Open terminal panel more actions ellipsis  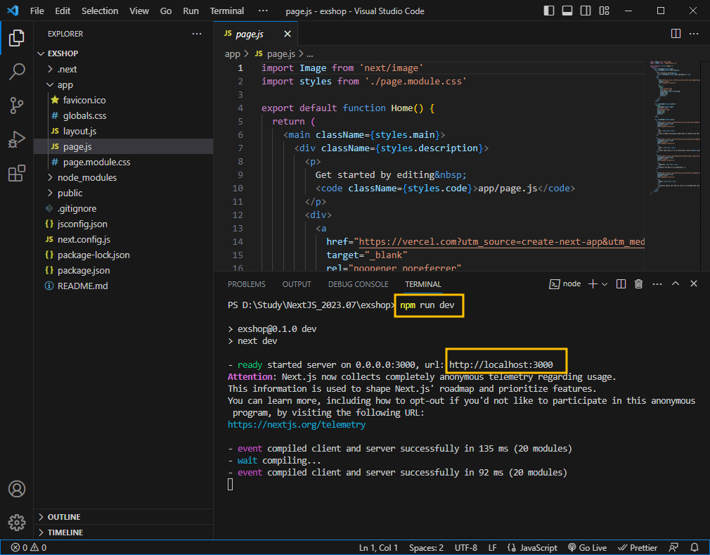click(x=657, y=284)
